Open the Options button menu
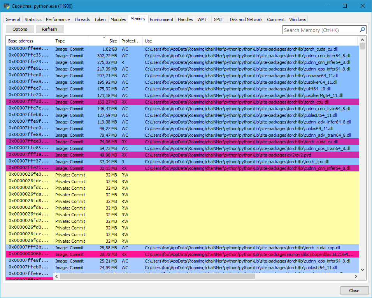 (20, 29)
